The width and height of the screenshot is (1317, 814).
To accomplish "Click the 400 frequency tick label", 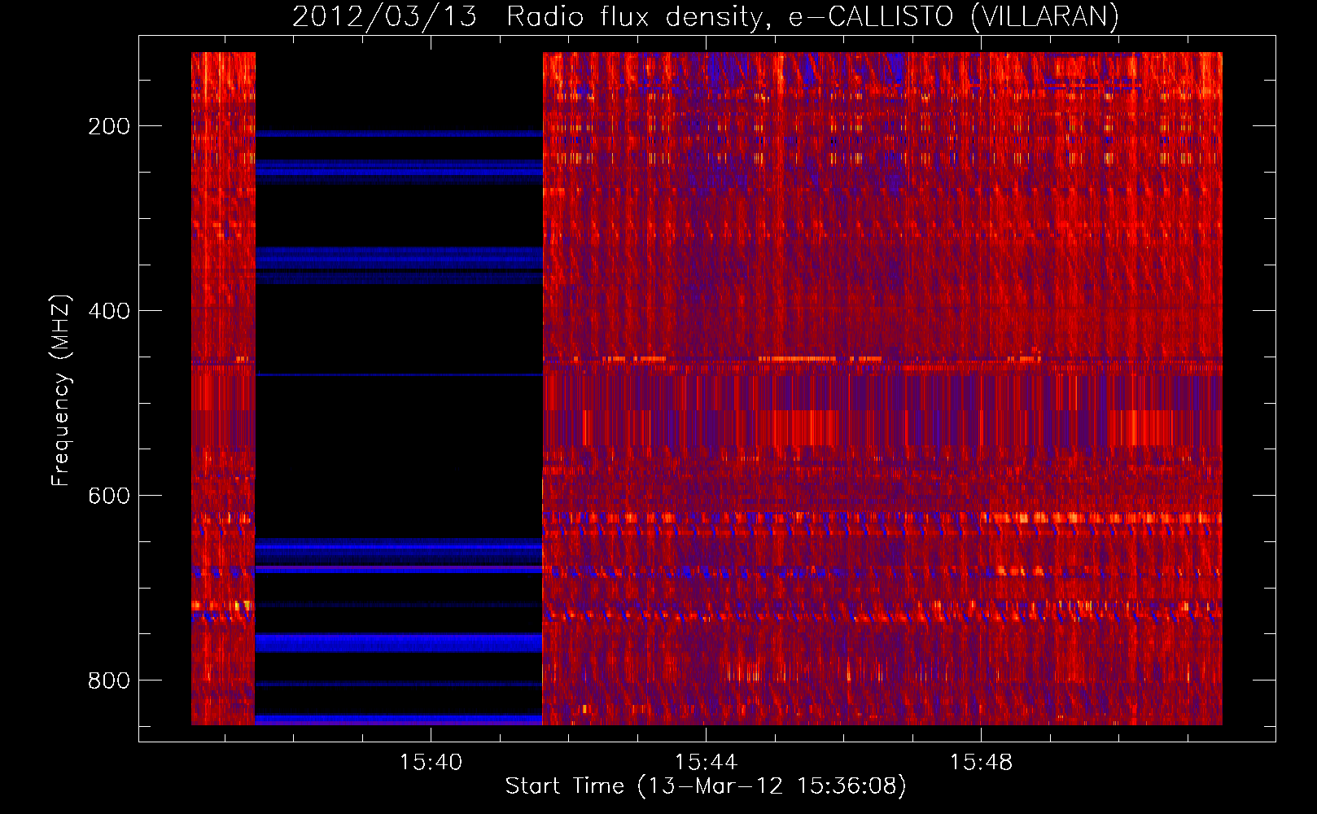I will point(109,311).
